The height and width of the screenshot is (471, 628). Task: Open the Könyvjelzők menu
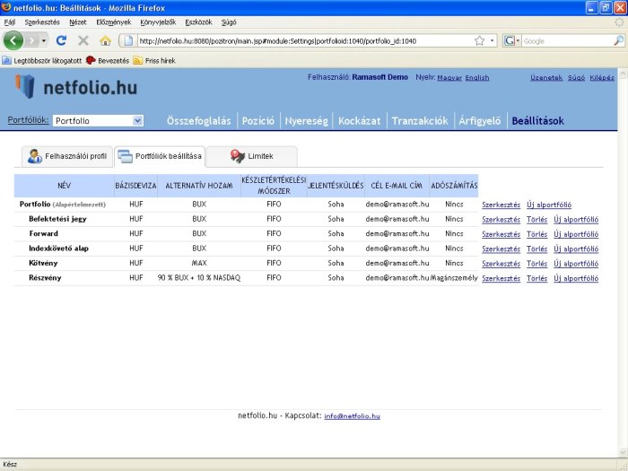tap(158, 22)
